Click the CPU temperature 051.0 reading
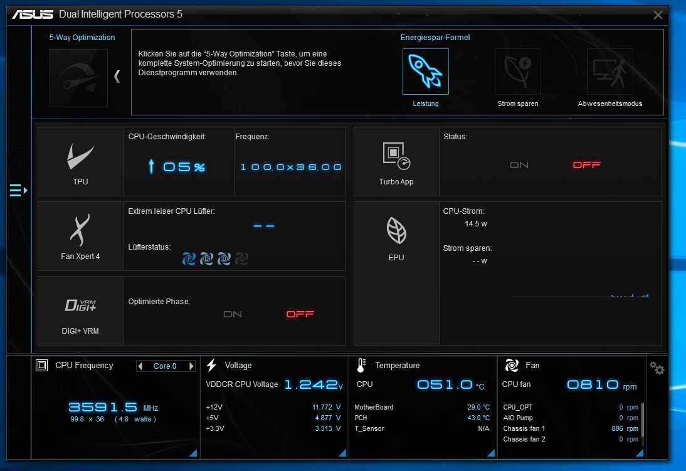The image size is (686, 471). point(451,385)
